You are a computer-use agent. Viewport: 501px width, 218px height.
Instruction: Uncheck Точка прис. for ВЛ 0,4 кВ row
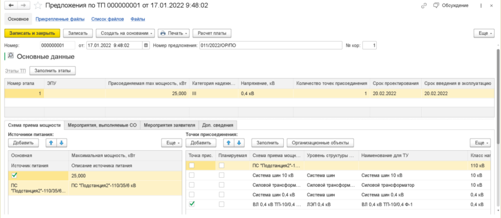tap(192, 204)
